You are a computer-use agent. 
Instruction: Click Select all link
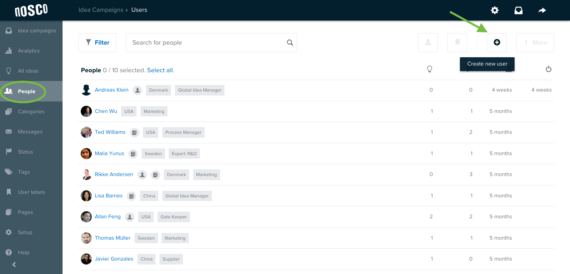[161, 70]
